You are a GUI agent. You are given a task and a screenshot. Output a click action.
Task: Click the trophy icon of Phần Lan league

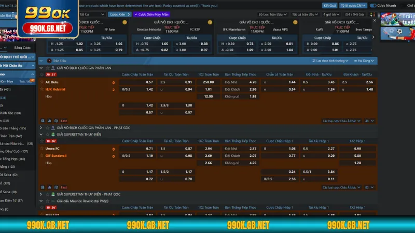53,68
